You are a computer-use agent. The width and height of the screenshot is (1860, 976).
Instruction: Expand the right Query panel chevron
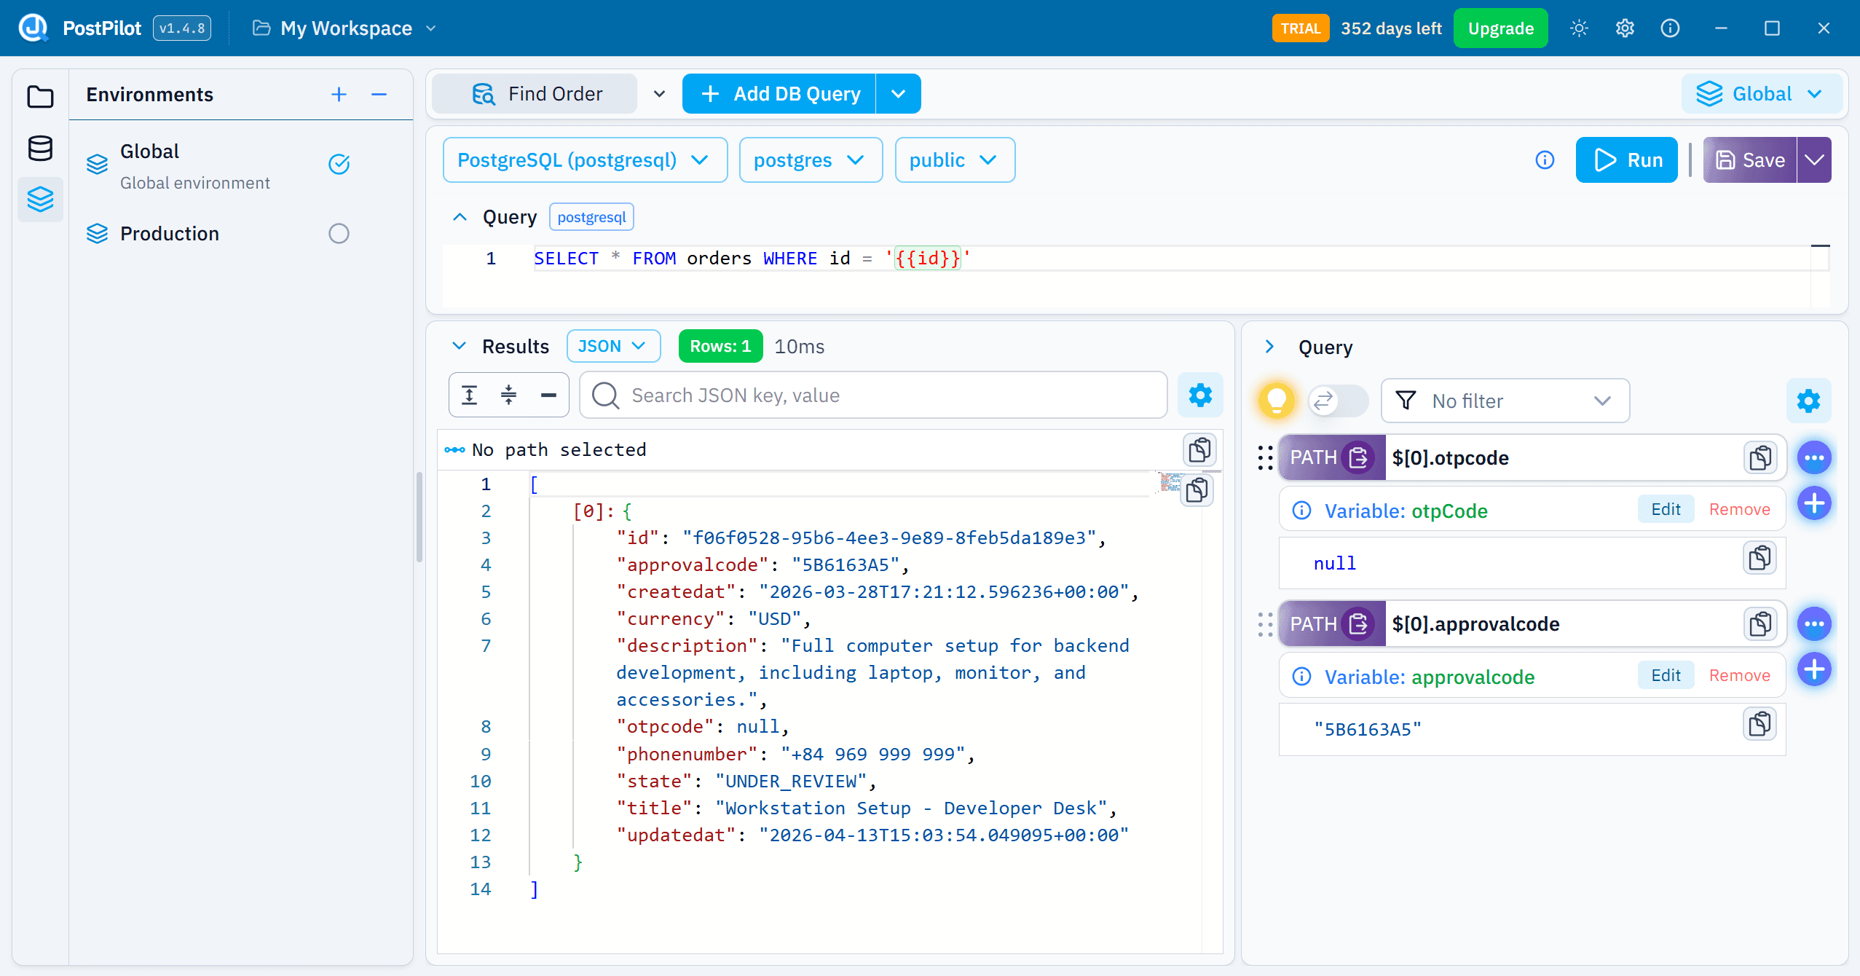click(1269, 347)
